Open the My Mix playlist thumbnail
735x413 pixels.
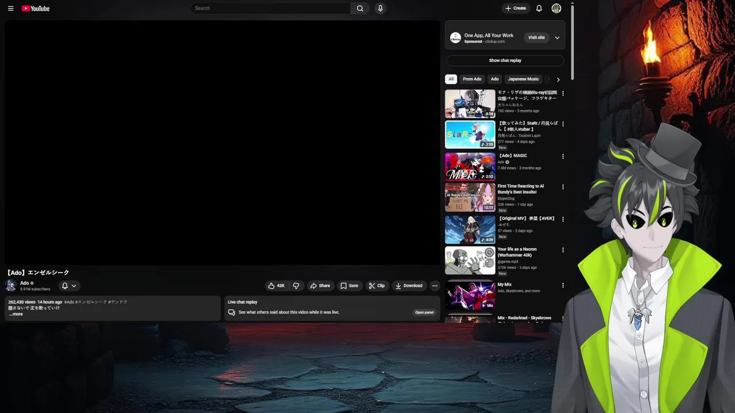(x=470, y=295)
